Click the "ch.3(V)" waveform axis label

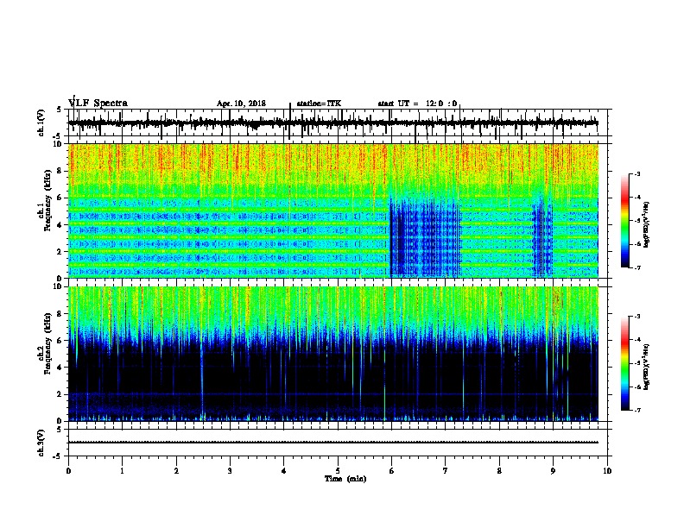click(x=41, y=443)
